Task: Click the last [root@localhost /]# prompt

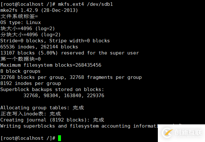Action: [28, 138]
